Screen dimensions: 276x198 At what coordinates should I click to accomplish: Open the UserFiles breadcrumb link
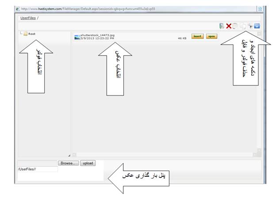tap(28, 18)
